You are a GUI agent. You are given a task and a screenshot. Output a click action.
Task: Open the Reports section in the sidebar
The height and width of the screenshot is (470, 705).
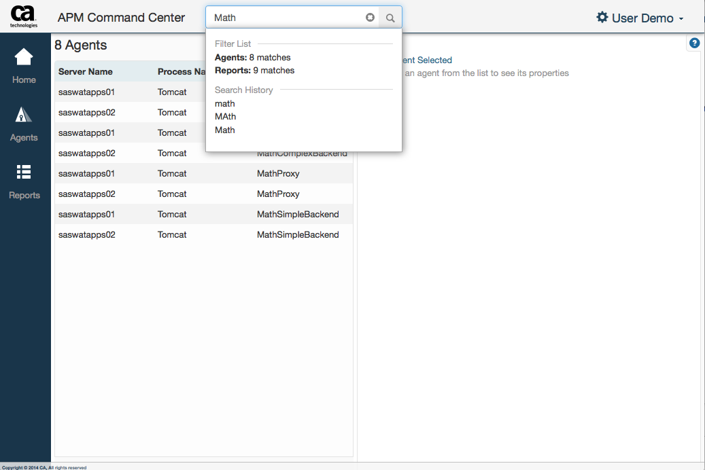pos(24,182)
